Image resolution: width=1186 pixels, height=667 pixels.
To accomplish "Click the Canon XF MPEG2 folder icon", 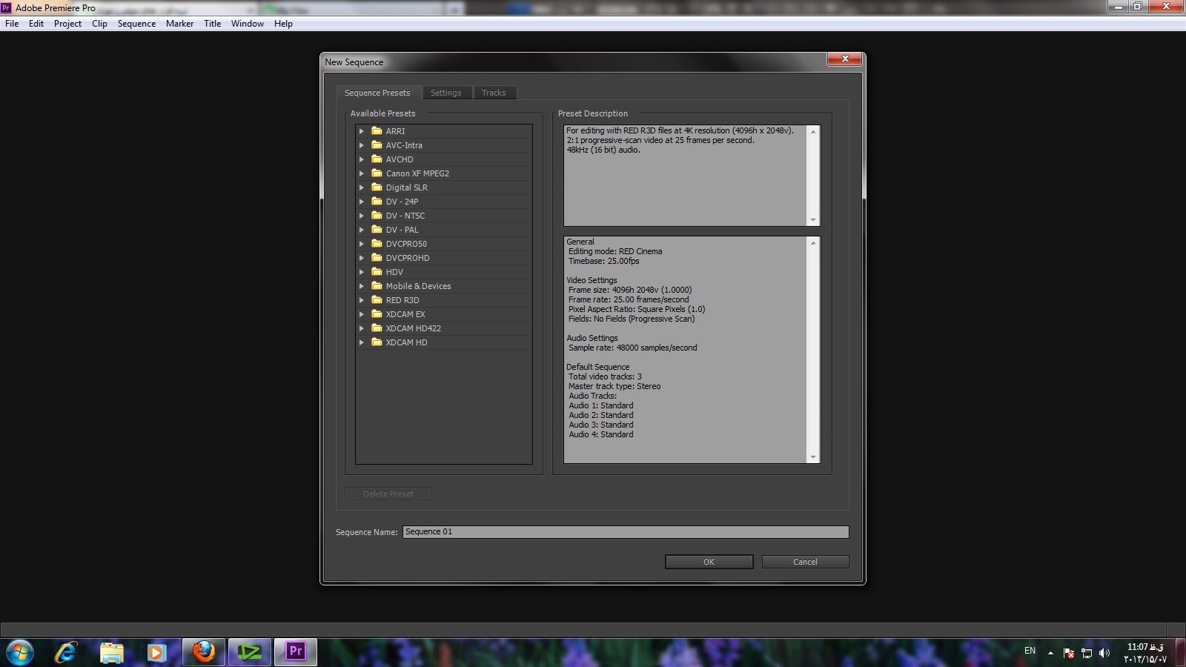I will [x=377, y=173].
